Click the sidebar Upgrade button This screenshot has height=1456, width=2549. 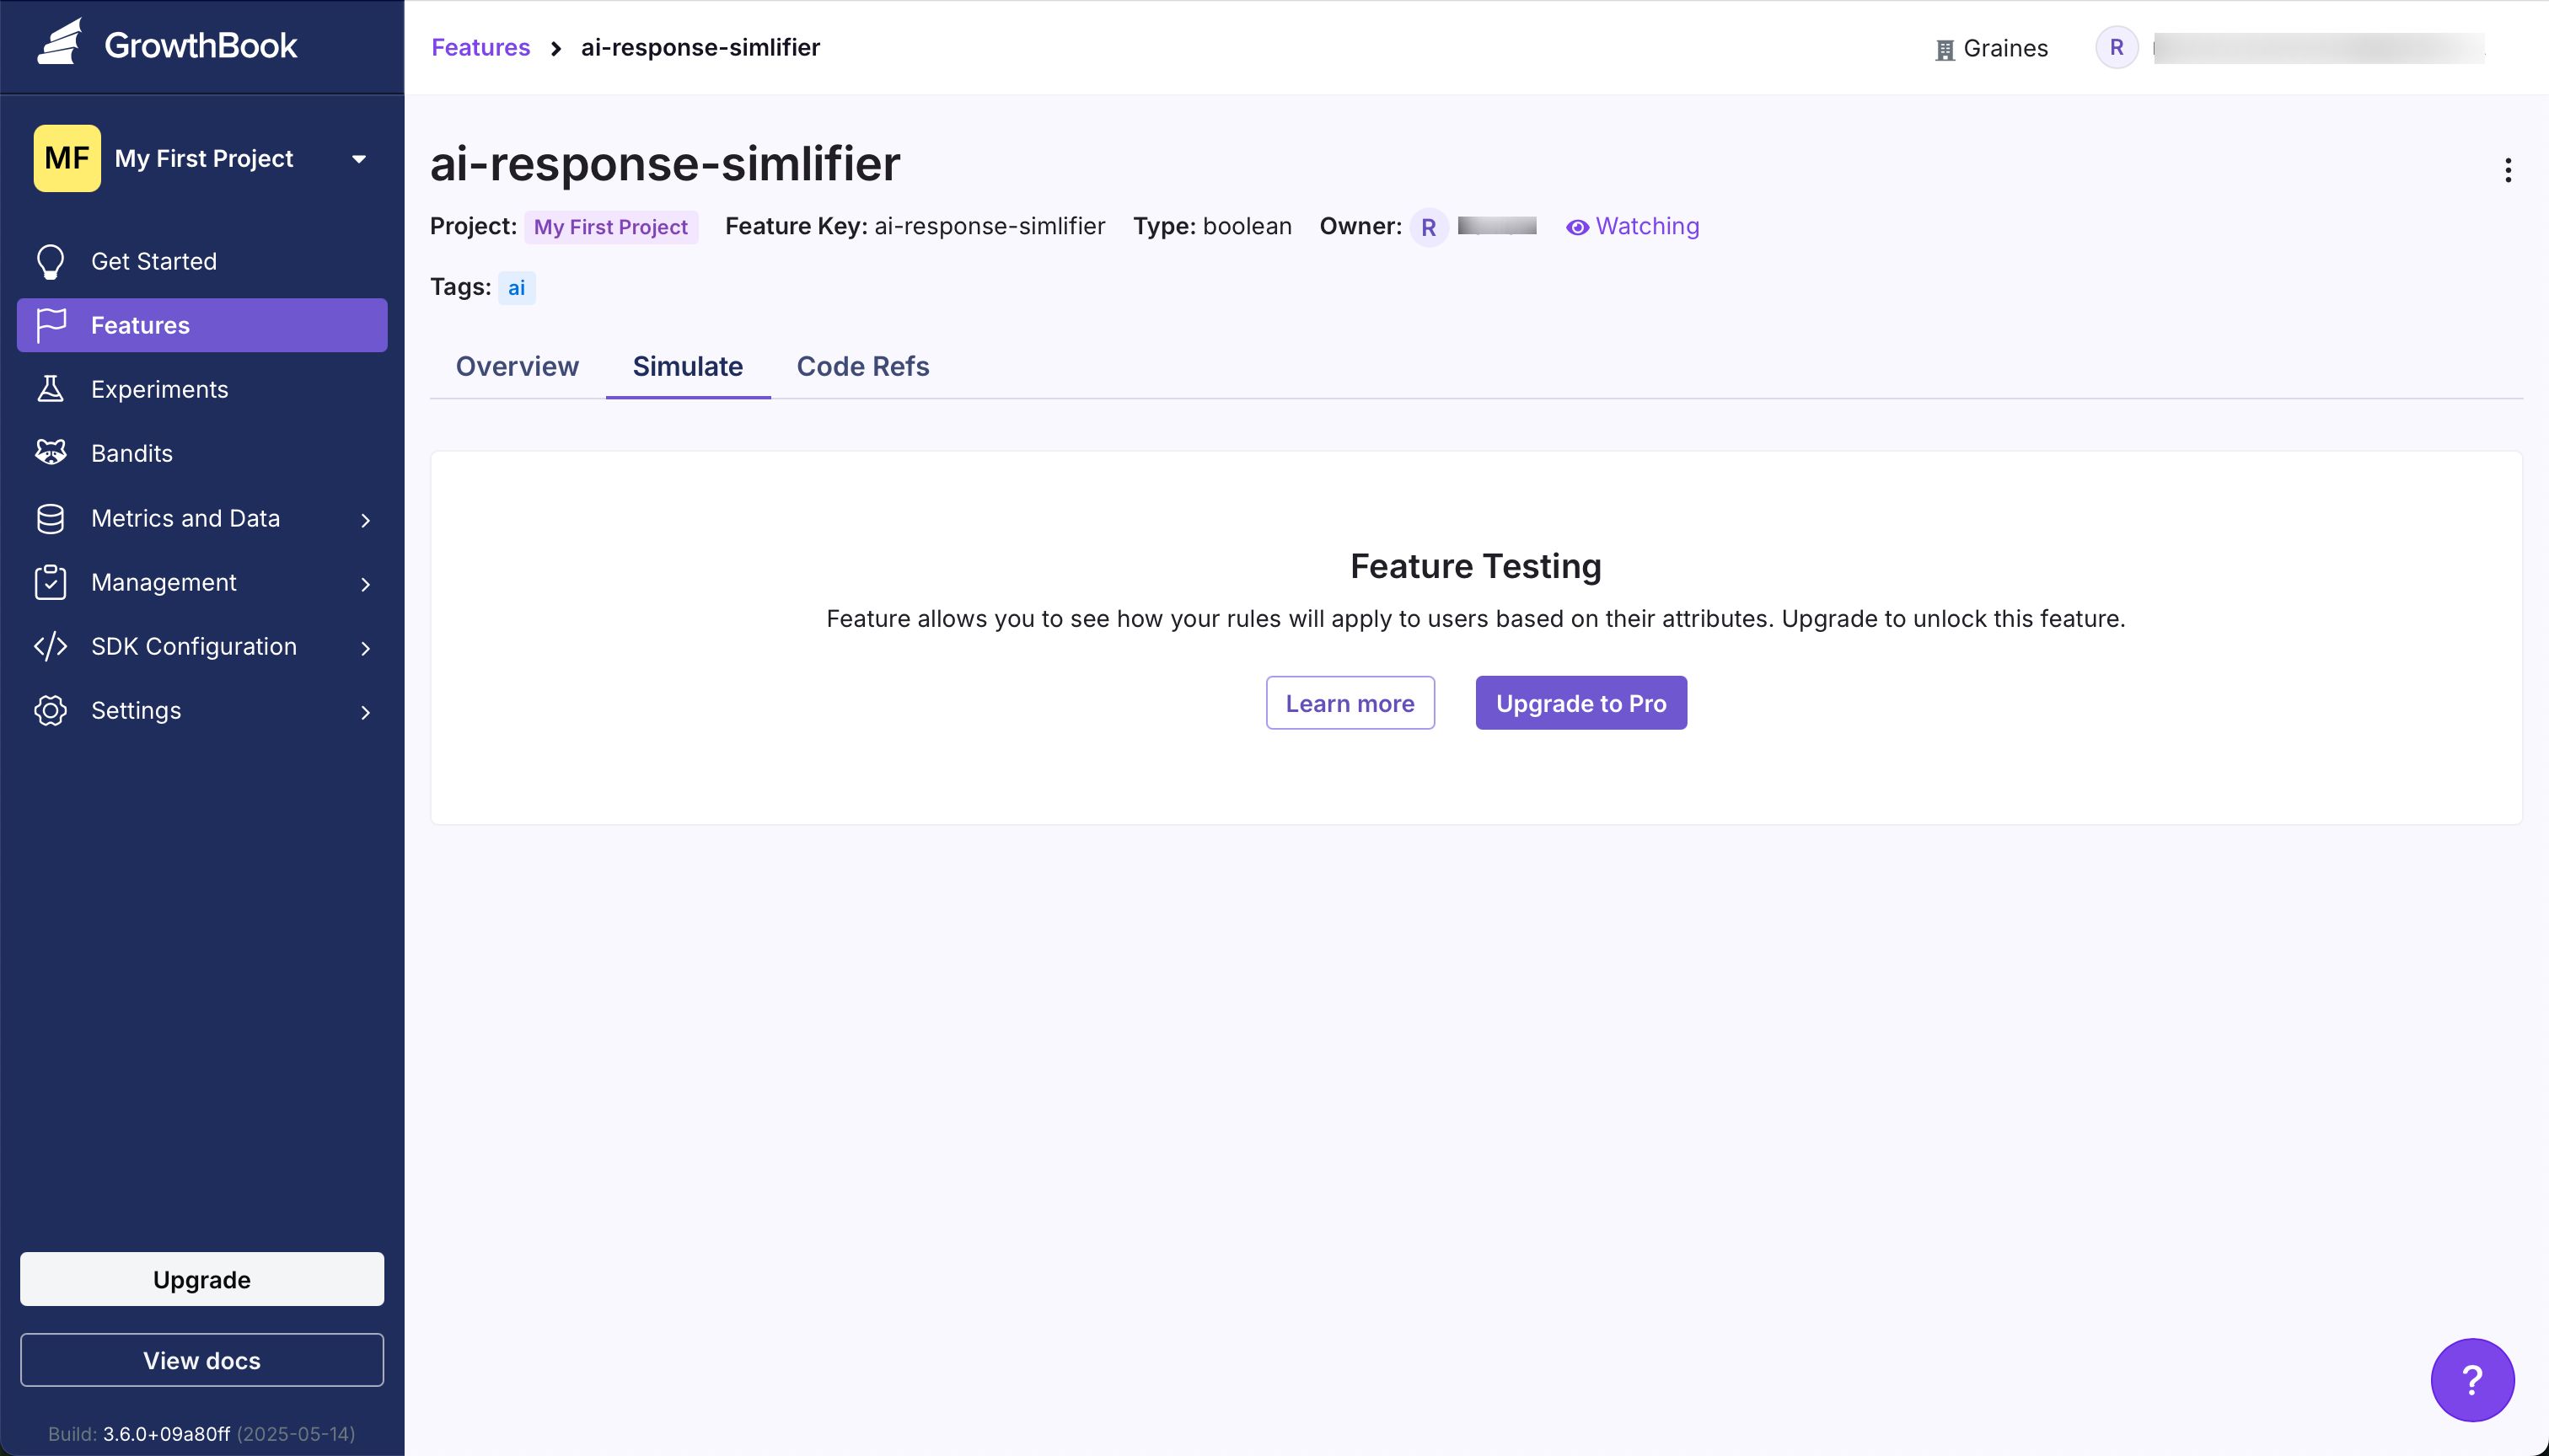[202, 1279]
